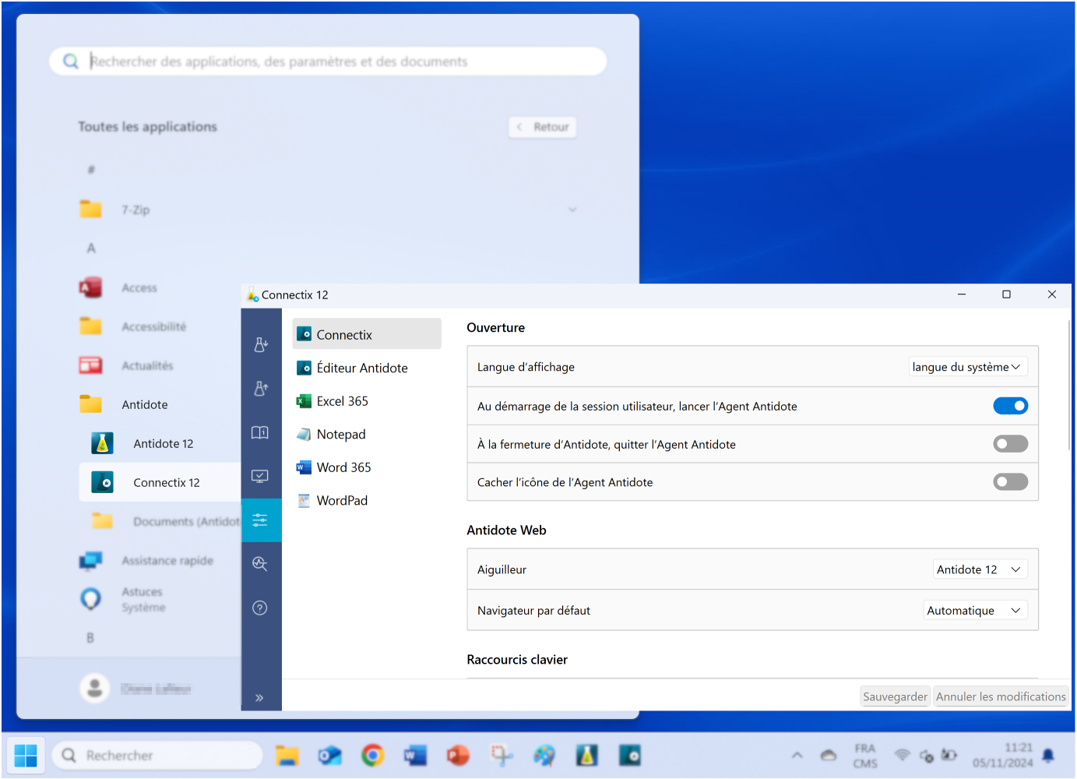The image size is (1077, 779).
Task: Click the monitor with checkmark sidebar icon
Action: (x=261, y=476)
